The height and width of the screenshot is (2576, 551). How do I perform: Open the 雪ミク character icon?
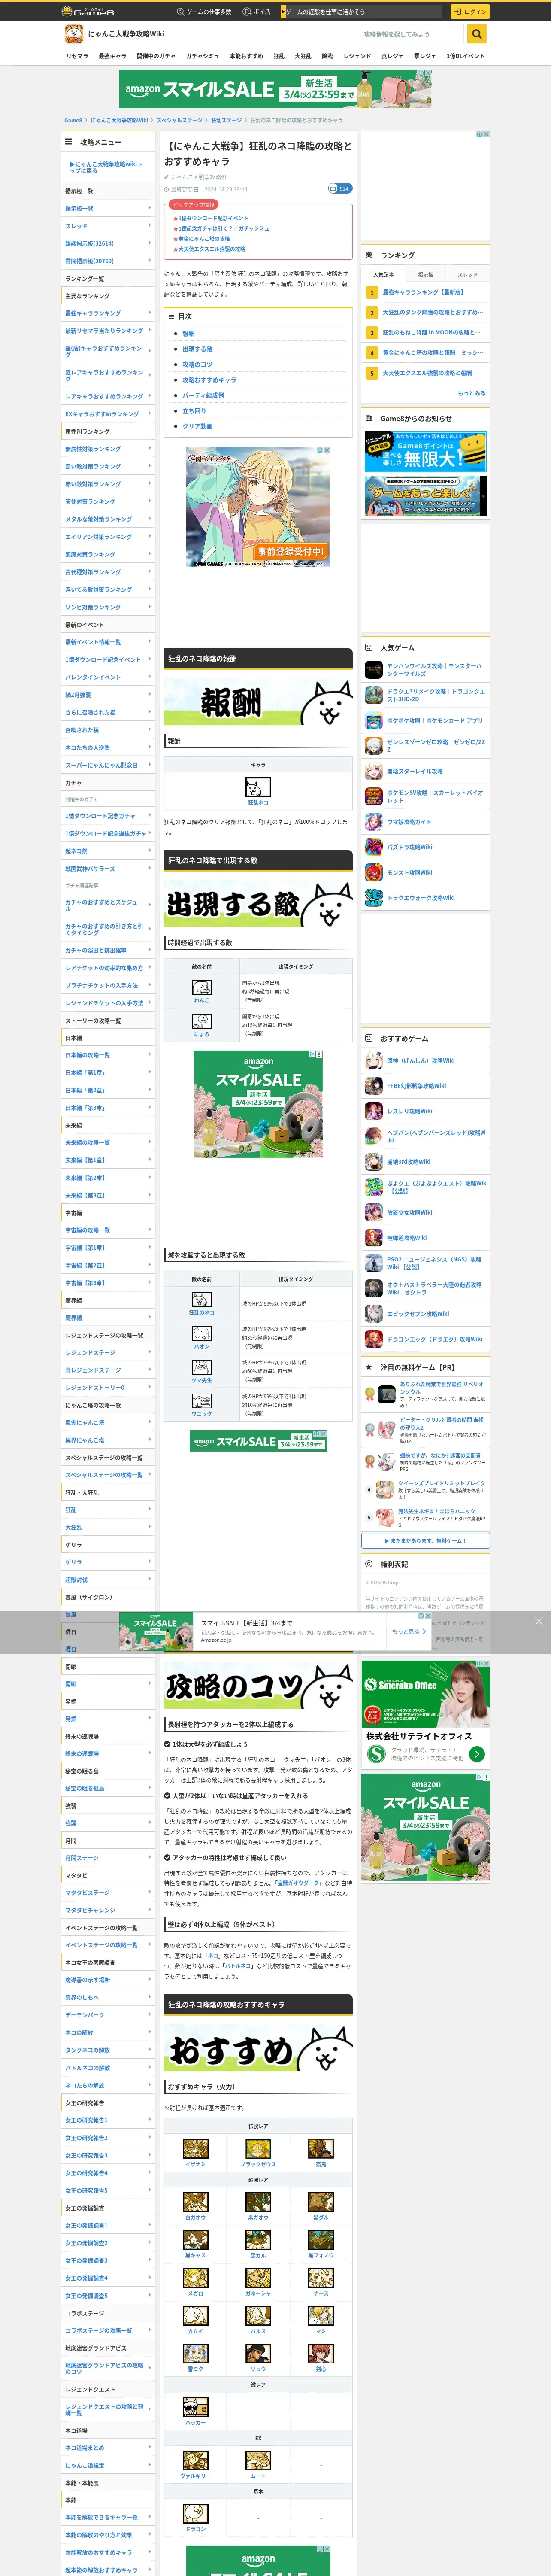pyautogui.click(x=196, y=2354)
